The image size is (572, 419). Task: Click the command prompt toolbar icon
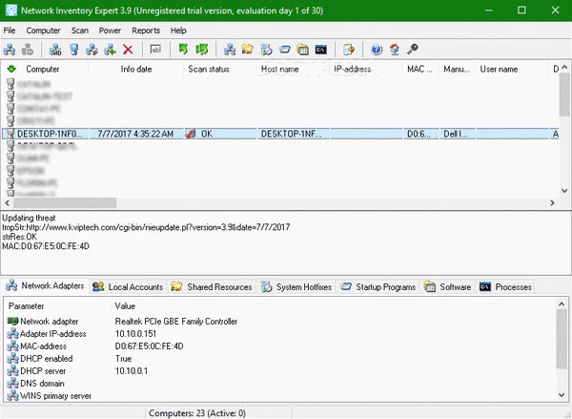[322, 49]
